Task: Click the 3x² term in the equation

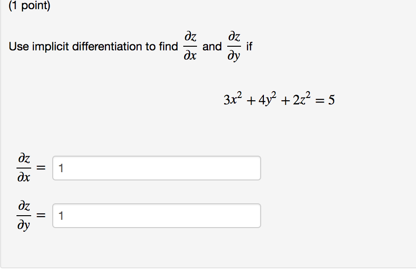Action: 232,99
